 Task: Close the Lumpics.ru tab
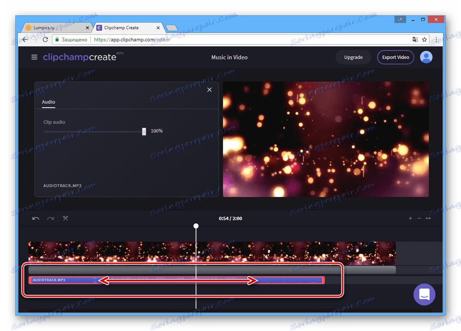pyautogui.click(x=88, y=28)
